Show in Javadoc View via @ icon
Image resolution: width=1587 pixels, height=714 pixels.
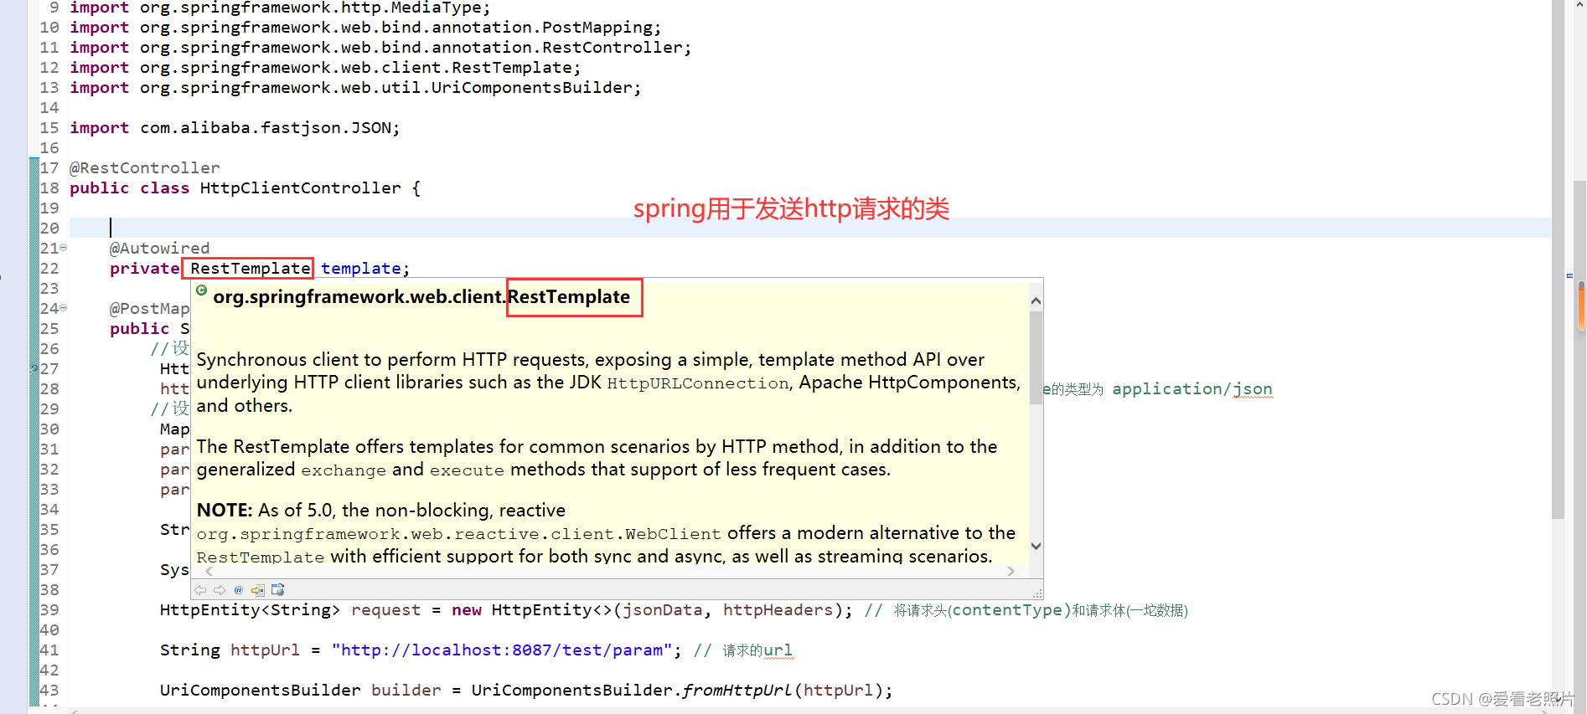[x=239, y=590]
